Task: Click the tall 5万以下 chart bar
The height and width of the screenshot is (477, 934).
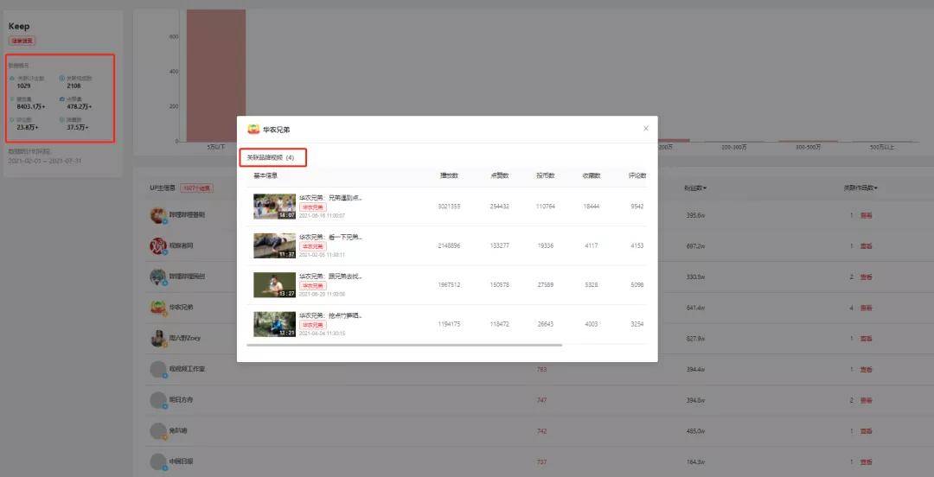Action: (x=215, y=76)
